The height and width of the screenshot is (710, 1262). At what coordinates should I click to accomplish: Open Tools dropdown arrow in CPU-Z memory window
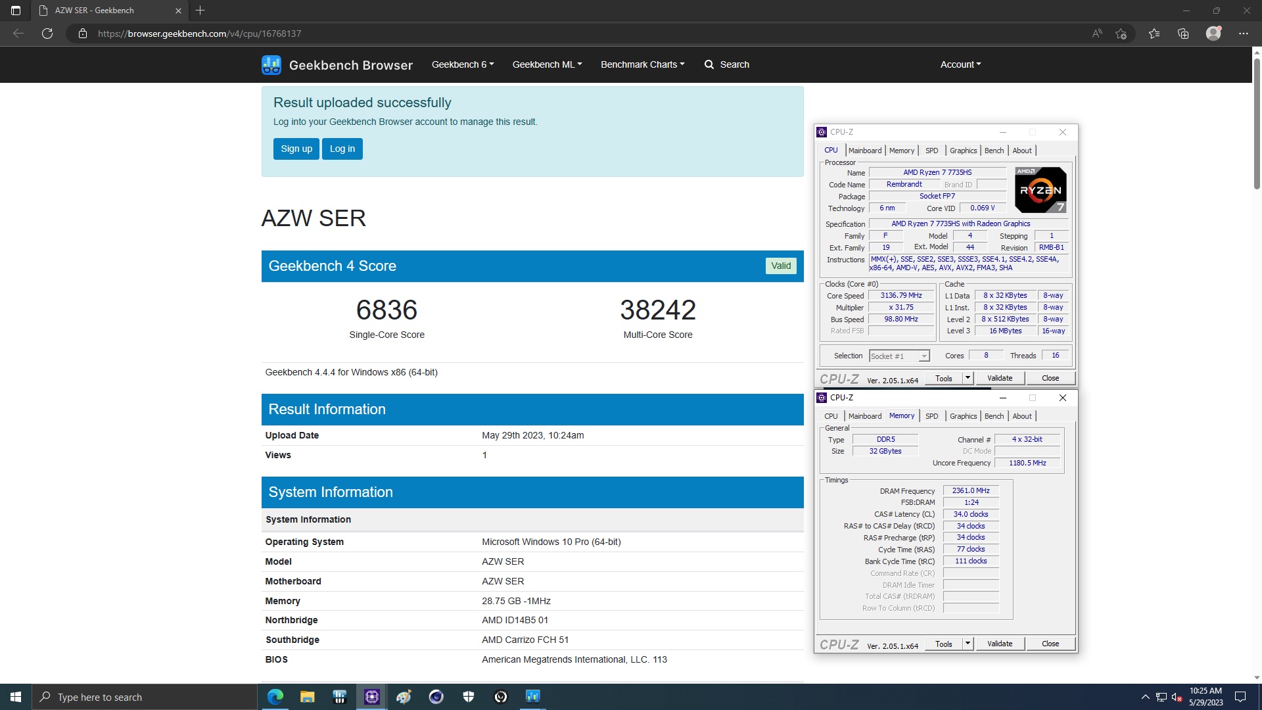pyautogui.click(x=968, y=644)
